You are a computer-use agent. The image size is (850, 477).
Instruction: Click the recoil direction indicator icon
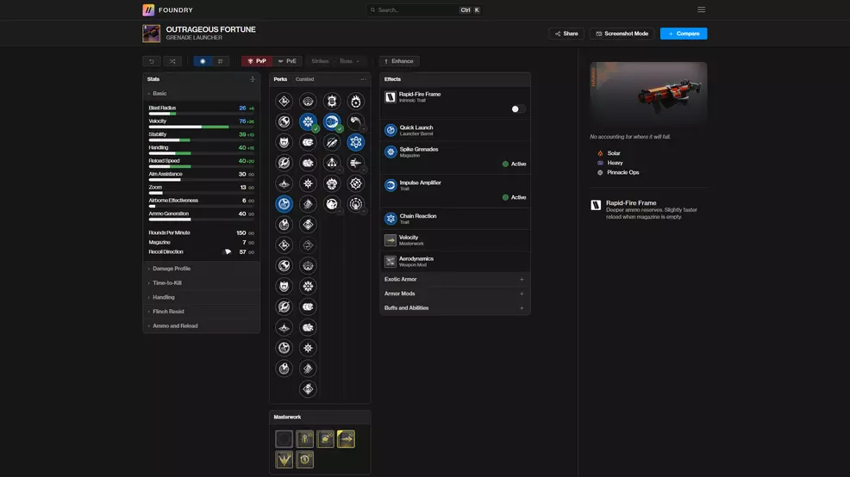tap(228, 251)
